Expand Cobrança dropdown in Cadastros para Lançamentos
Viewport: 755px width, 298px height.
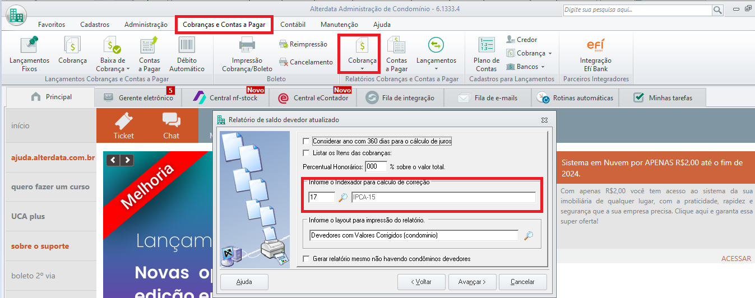tap(550, 53)
